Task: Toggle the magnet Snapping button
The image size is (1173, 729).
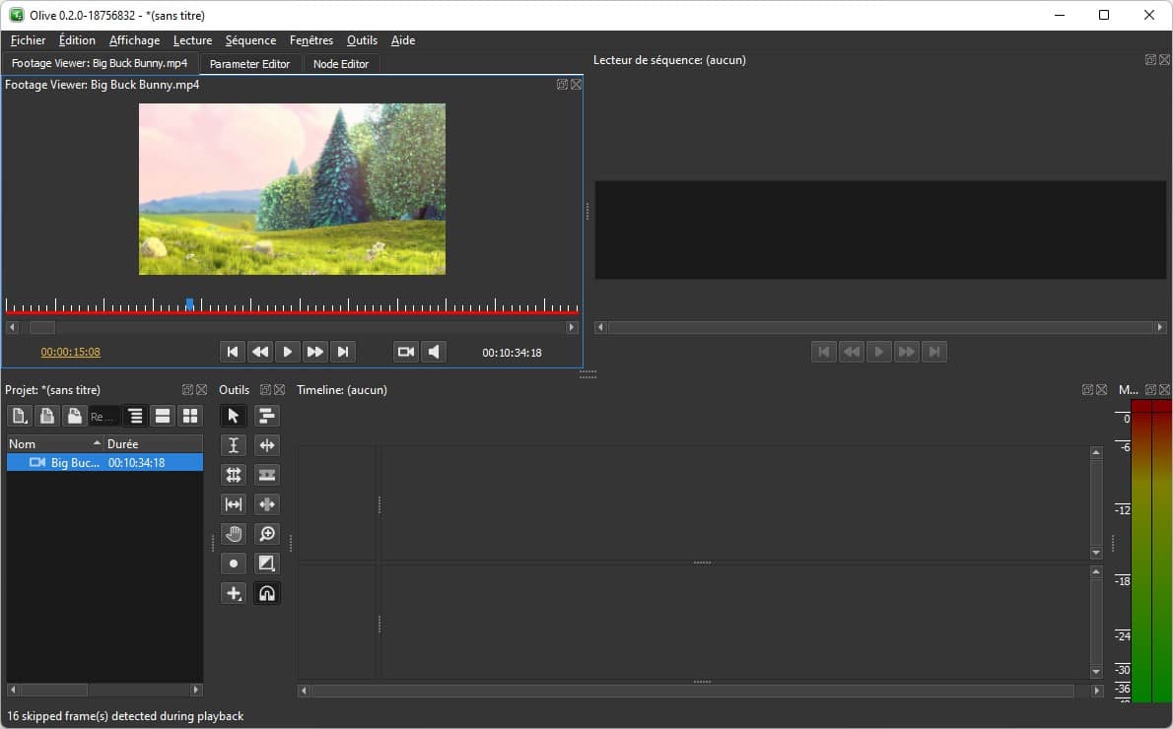Action: [266, 594]
